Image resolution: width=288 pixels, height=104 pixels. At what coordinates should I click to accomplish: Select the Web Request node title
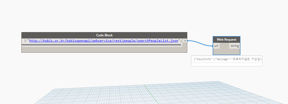tap(227, 40)
